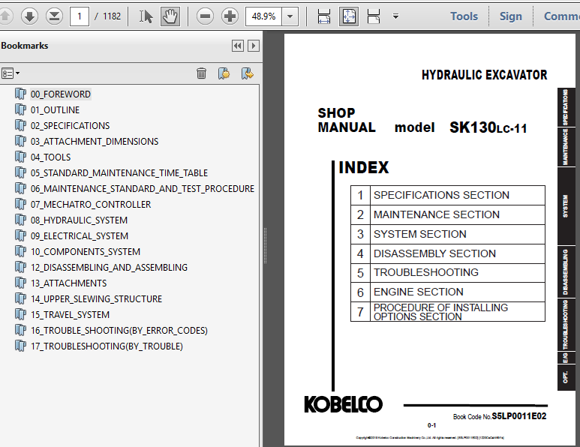Click bookmark icon beside 09_ELECTRICAL_SYSTEM
Image resolution: width=580 pixels, height=447 pixels.
tap(20, 235)
